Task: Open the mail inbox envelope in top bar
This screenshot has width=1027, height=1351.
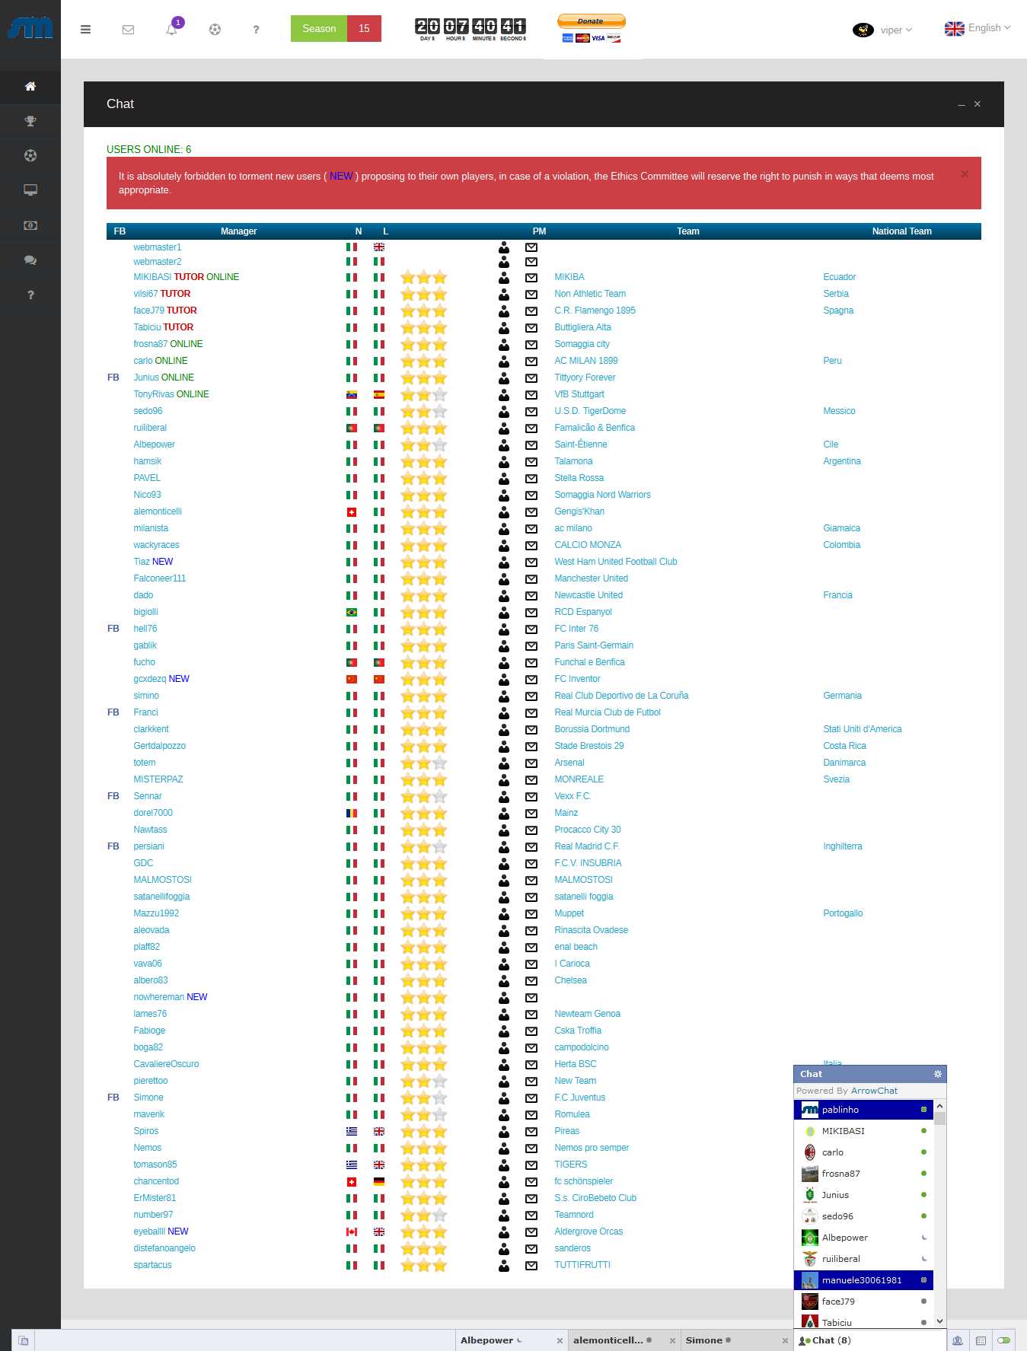Action: point(128,30)
